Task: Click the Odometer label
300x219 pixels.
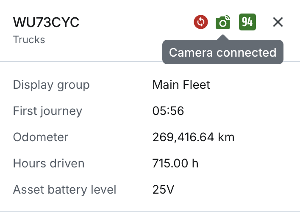Action: click(x=41, y=137)
